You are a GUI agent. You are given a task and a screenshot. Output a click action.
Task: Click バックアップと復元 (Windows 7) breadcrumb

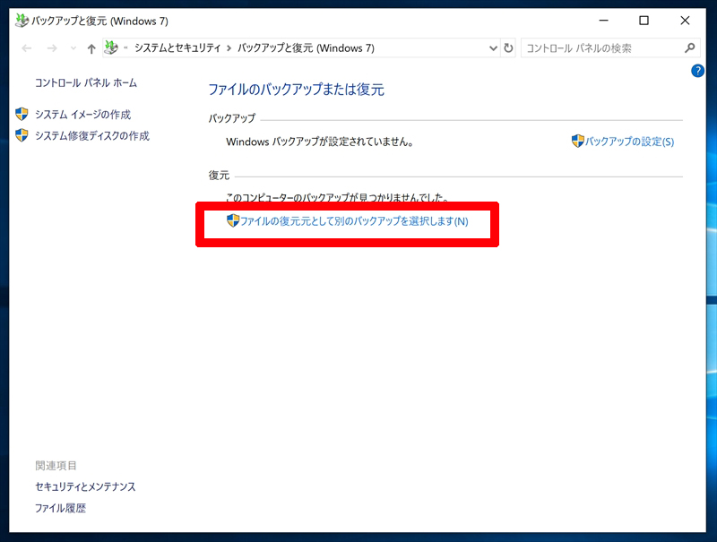coord(306,48)
